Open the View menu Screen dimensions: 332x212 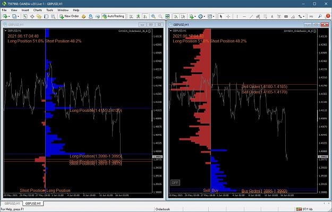14,10
